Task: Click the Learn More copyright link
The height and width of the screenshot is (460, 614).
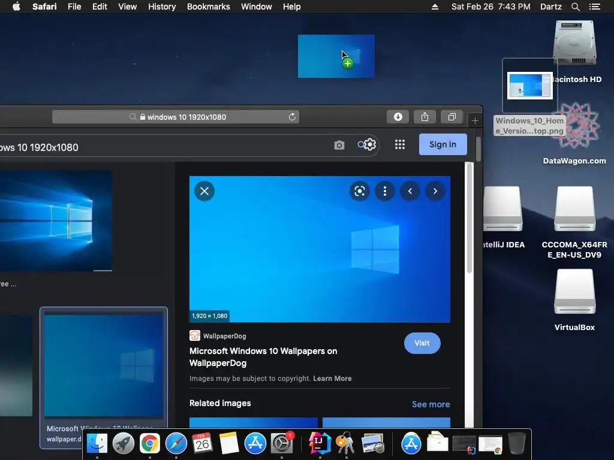Action: pos(332,379)
